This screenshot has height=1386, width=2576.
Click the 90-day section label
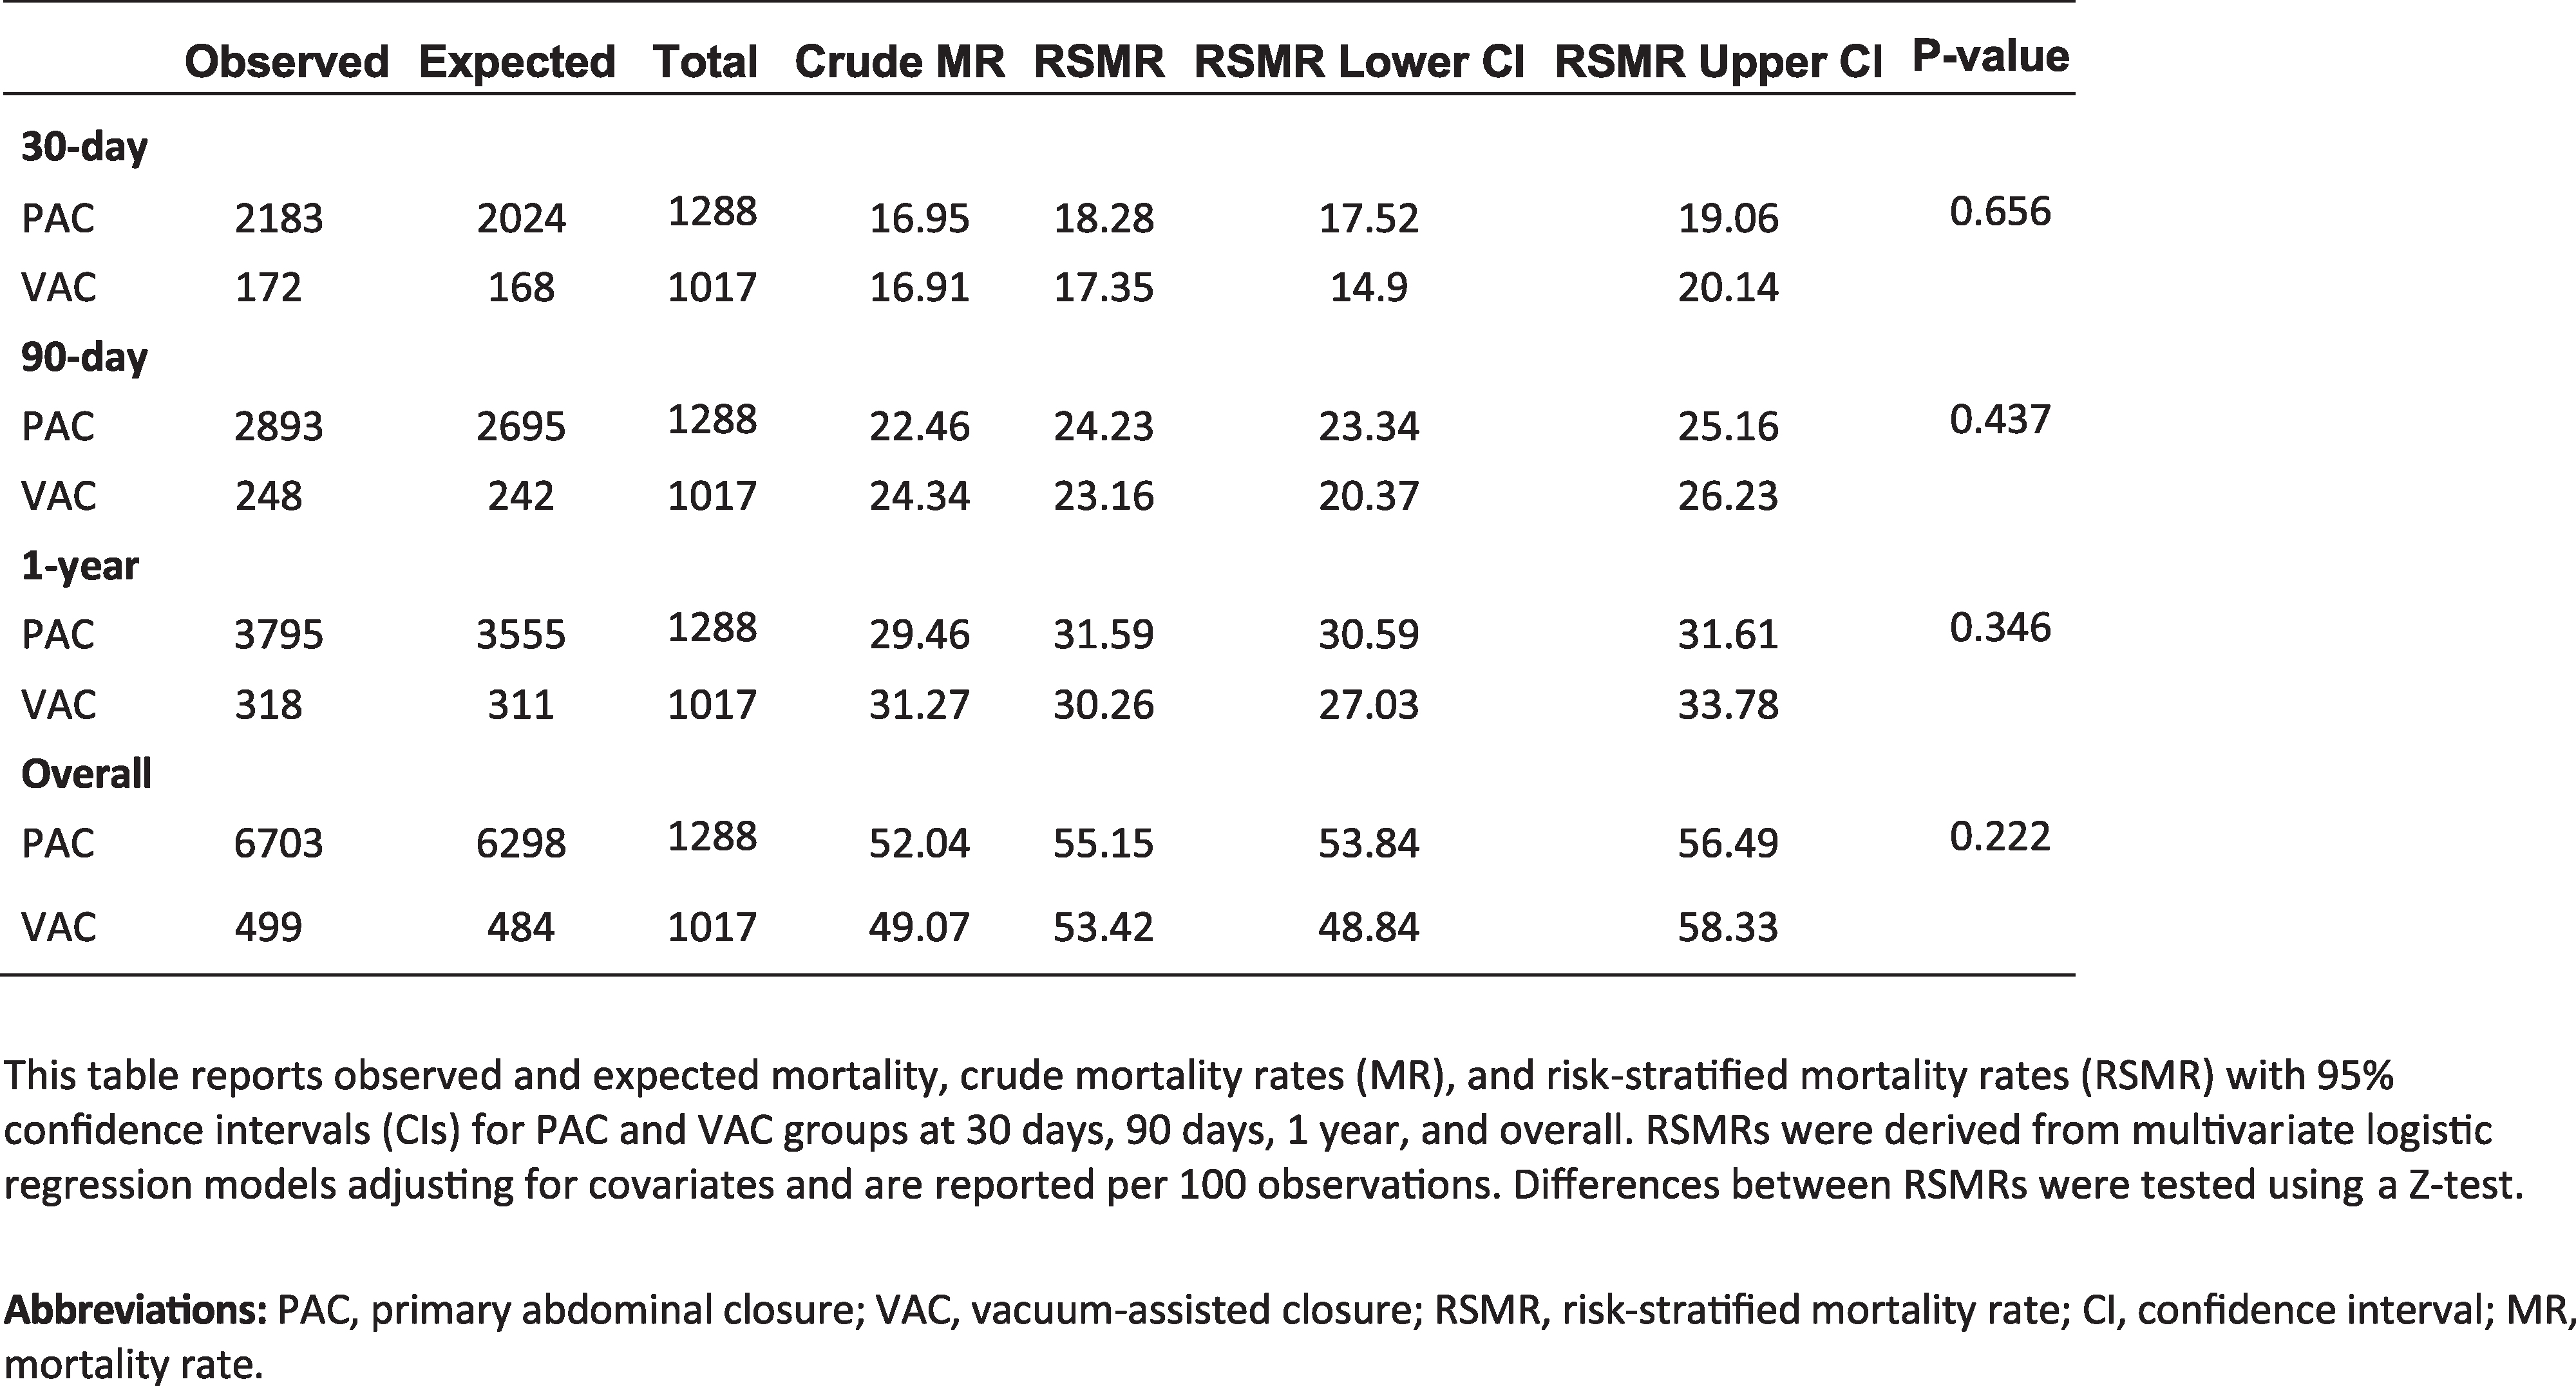(x=84, y=357)
